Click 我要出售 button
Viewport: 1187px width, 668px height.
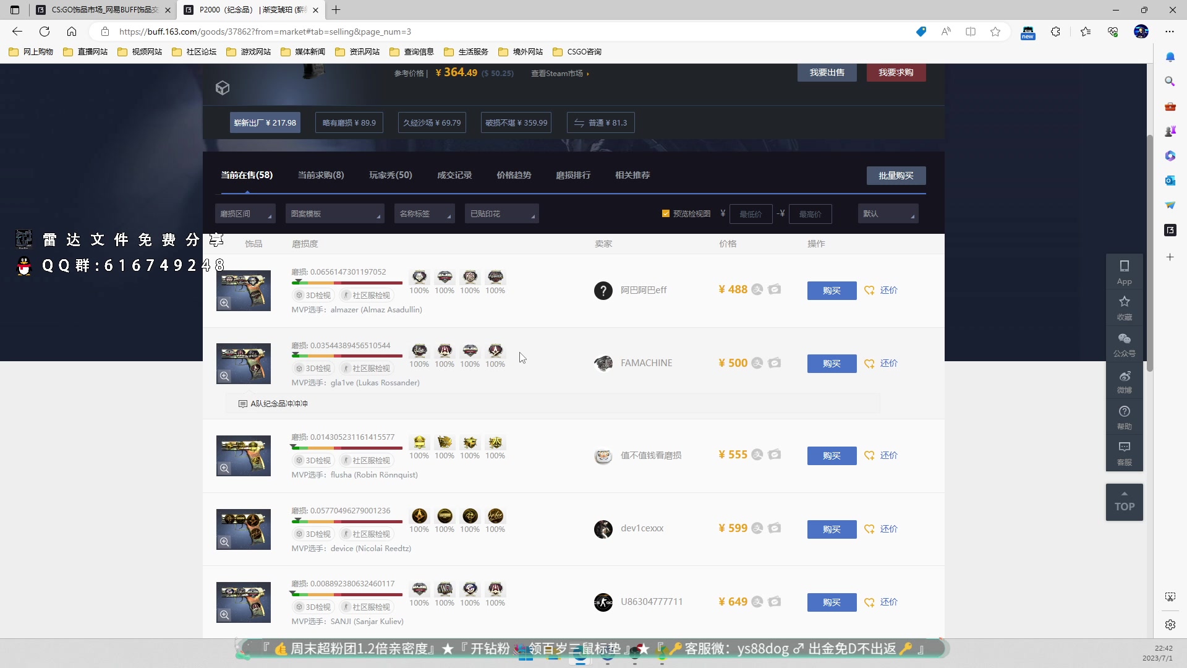tap(827, 72)
